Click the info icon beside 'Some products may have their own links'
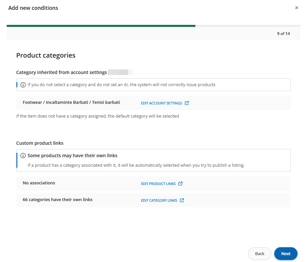The width and height of the screenshot is (307, 262). 23,156
